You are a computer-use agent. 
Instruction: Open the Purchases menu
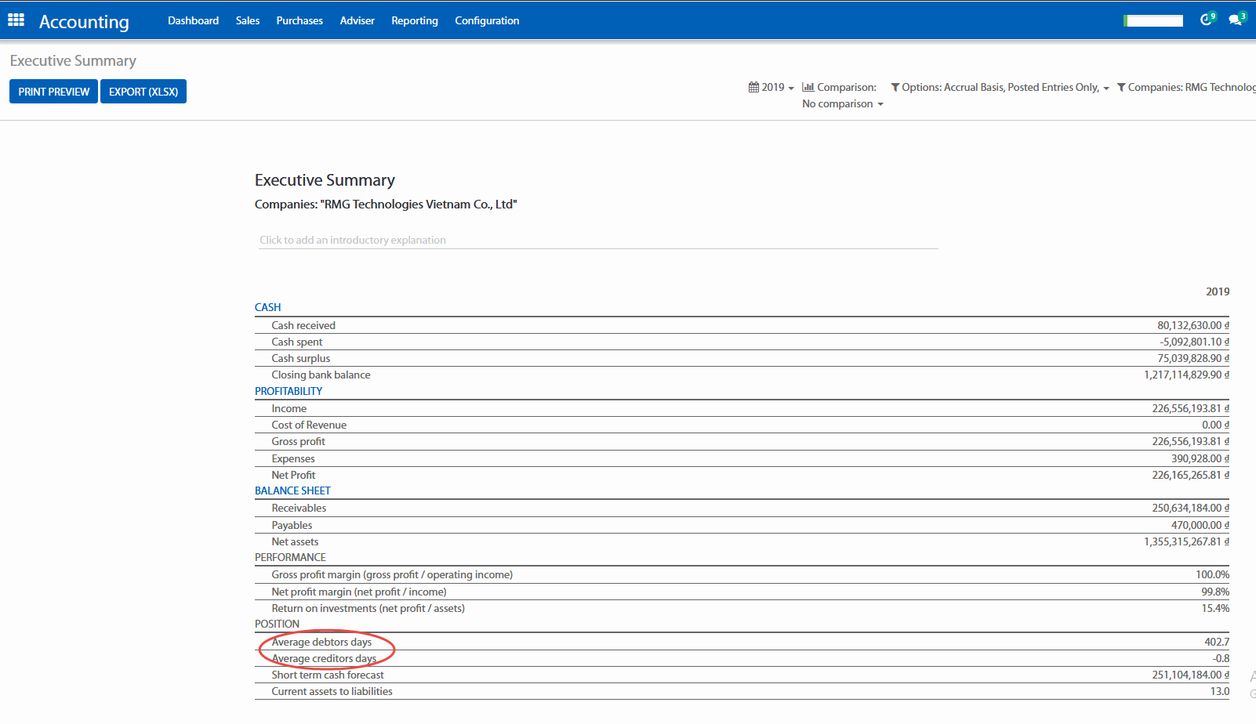[x=299, y=20]
